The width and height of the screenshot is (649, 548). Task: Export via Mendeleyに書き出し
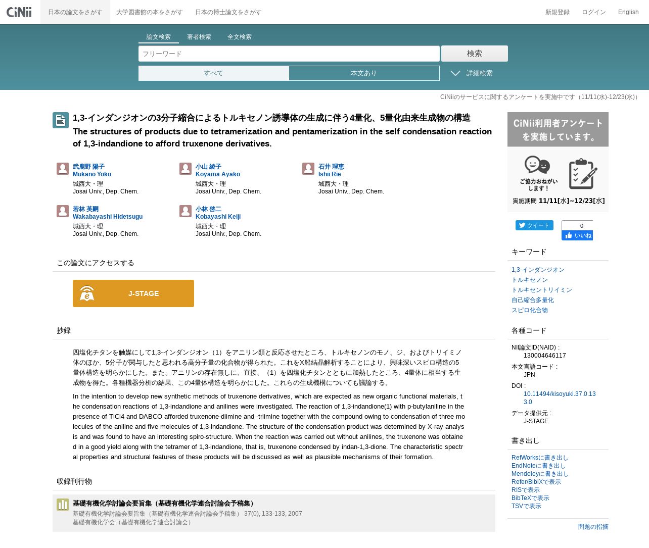(540, 474)
